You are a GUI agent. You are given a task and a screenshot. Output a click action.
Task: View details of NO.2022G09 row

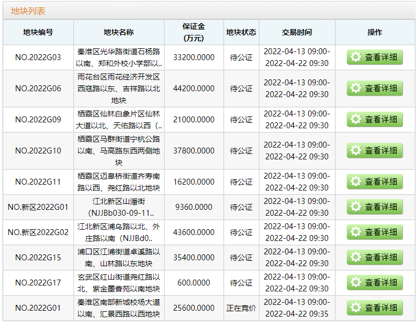pos(375,120)
